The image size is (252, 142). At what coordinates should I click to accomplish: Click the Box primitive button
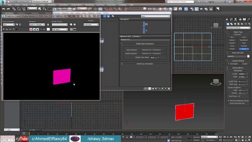pos(232,37)
